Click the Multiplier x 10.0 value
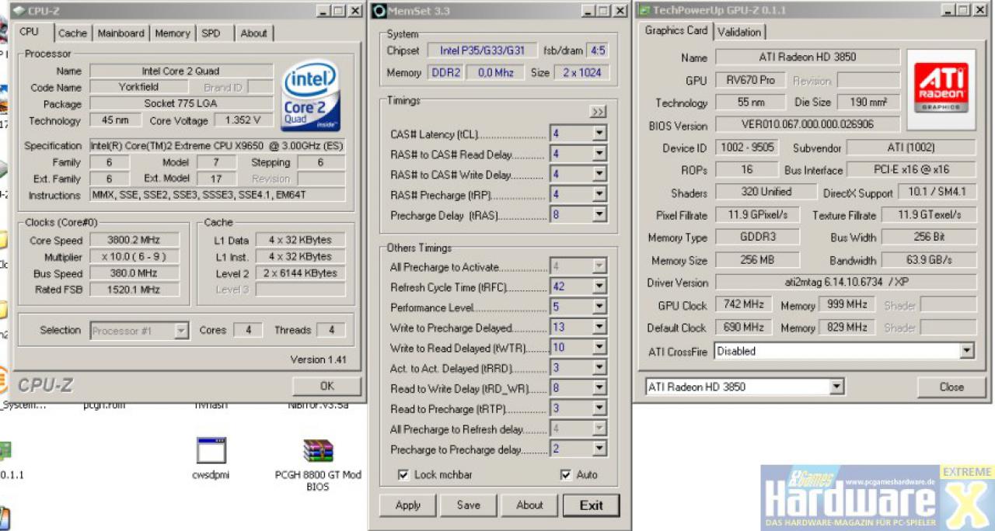 pos(134,257)
